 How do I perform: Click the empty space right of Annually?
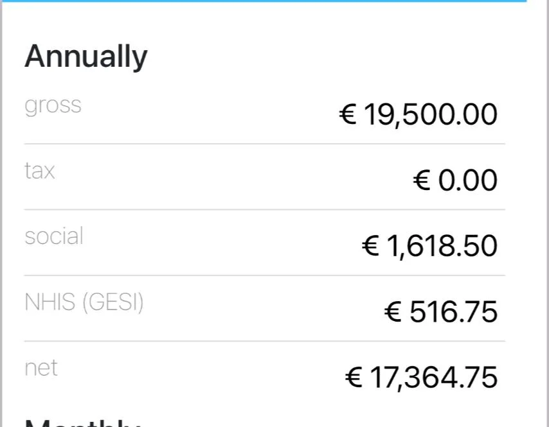pyautogui.click(x=321, y=57)
